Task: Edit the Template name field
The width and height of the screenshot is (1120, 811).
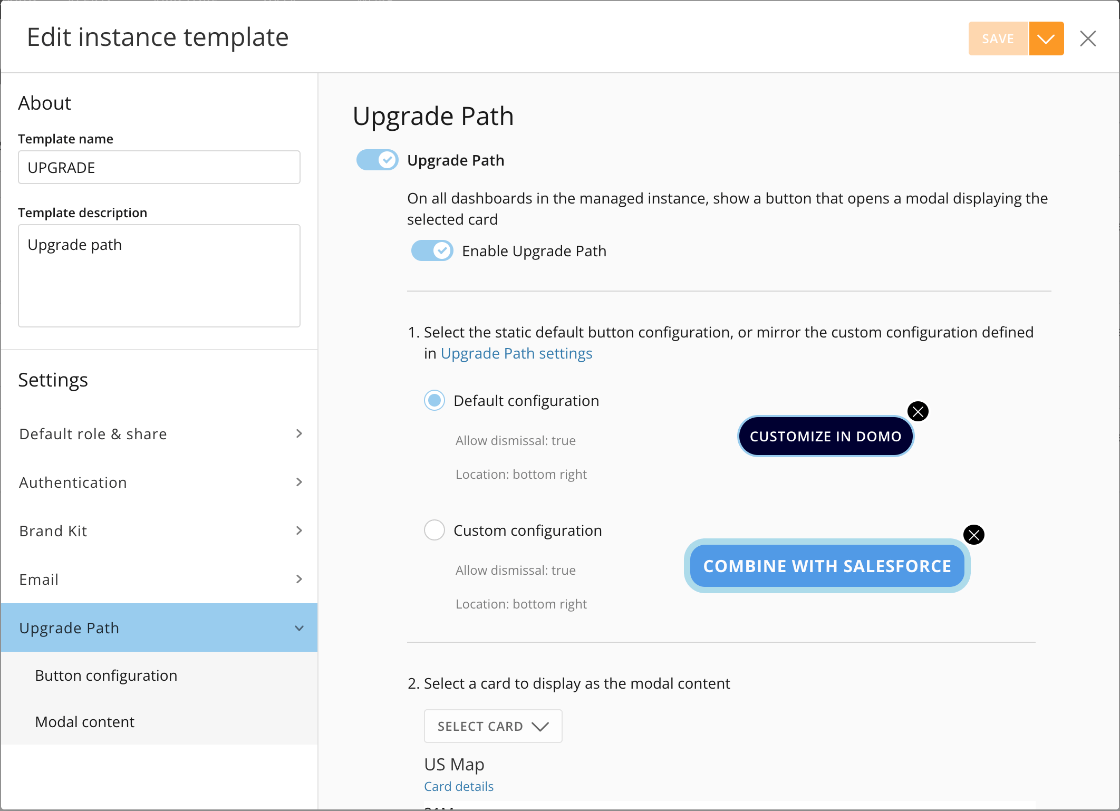Action: coord(159,167)
